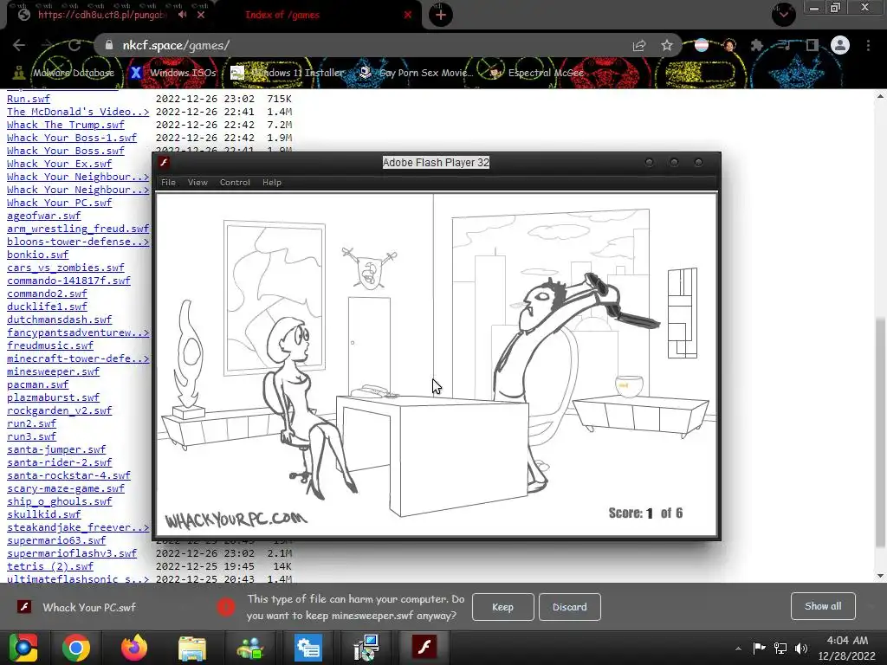The image size is (887, 665).
Task: Open Whack Your Ex.swf link
Action: tap(60, 164)
